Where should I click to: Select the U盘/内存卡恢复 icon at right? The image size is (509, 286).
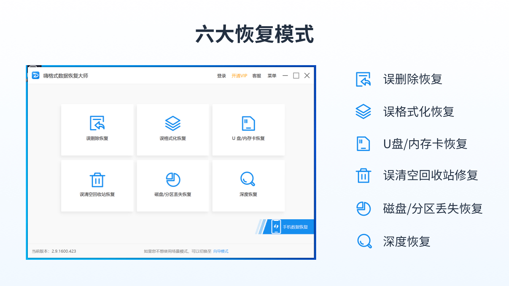point(364,144)
